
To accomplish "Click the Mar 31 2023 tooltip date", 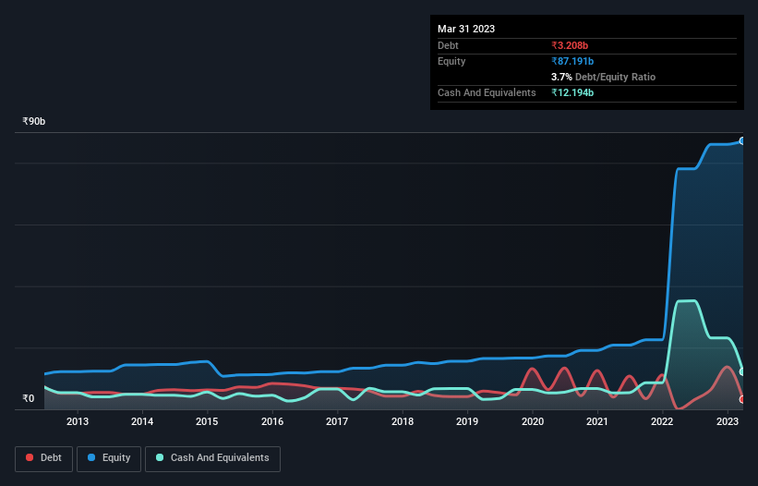I will click(466, 29).
